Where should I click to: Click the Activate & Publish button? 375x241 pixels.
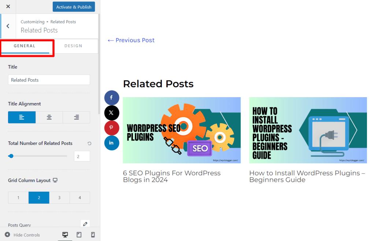pyautogui.click(x=74, y=7)
